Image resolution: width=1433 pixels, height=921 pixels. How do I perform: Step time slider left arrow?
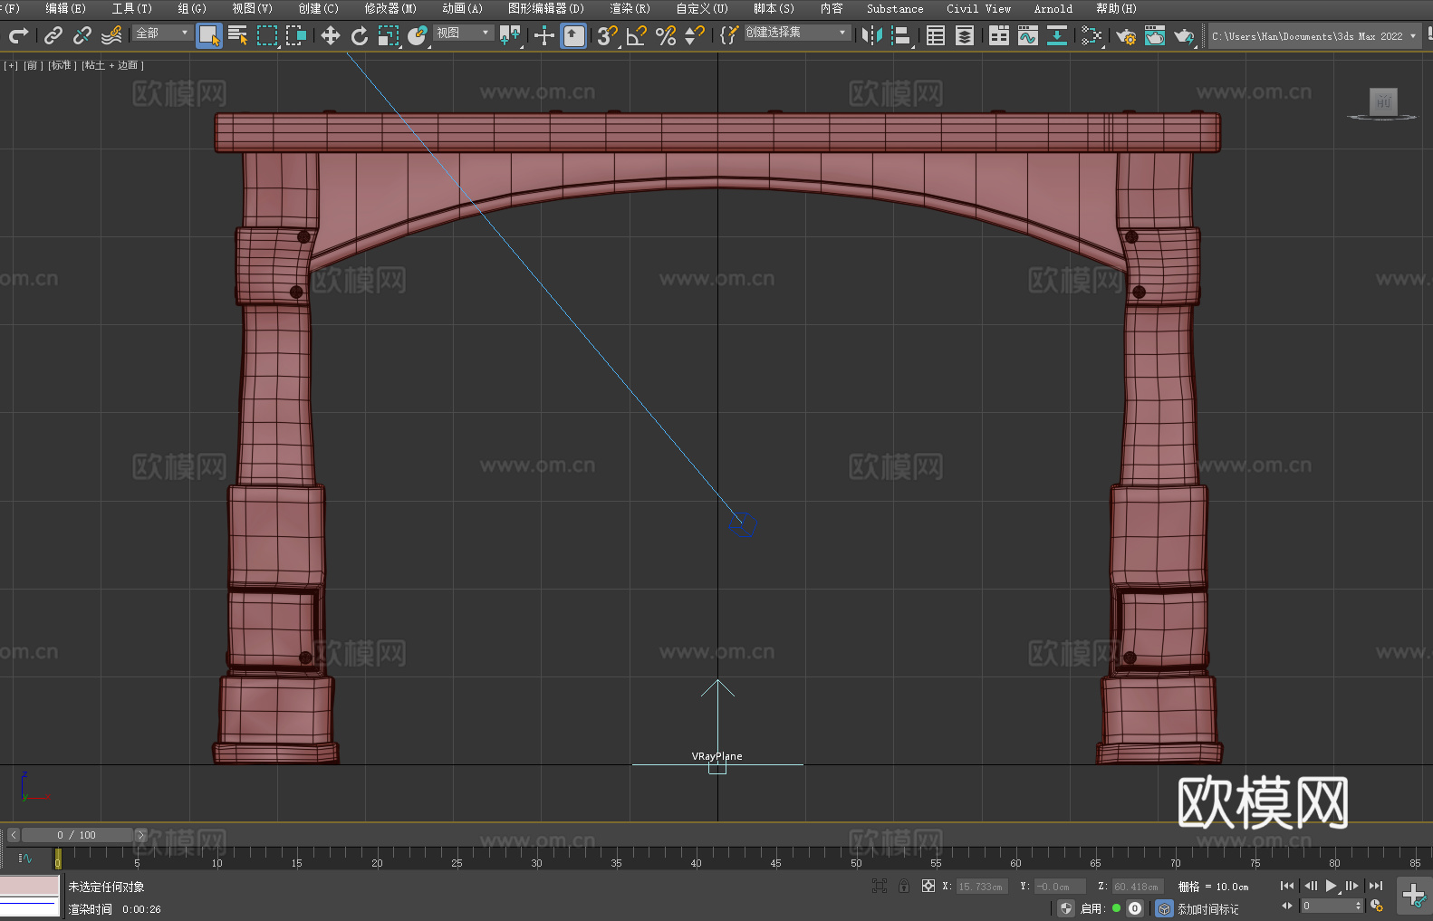(14, 835)
